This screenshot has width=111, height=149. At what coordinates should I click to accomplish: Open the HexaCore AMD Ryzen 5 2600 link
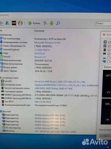(60, 82)
